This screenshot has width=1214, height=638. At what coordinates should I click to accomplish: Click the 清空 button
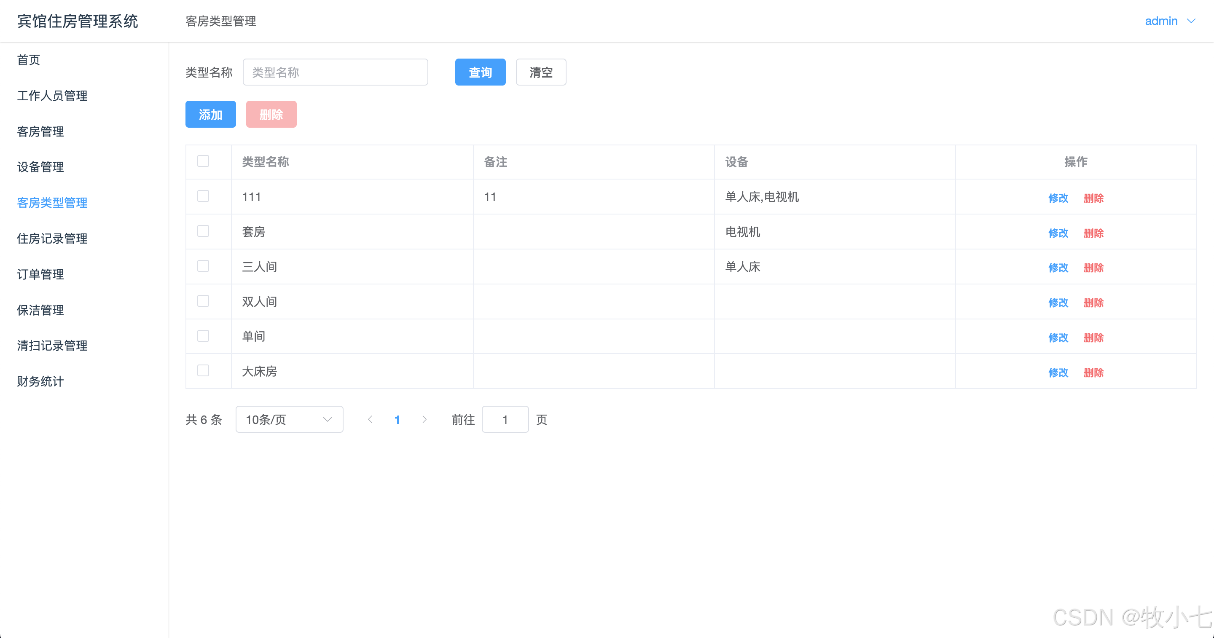(540, 72)
